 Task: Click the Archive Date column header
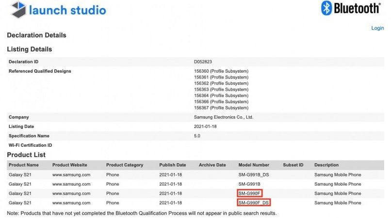(212, 165)
